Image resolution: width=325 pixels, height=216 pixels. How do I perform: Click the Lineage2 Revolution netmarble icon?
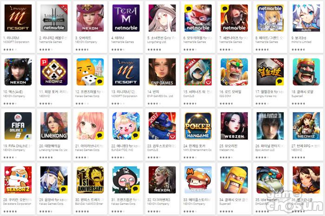tap(54, 18)
